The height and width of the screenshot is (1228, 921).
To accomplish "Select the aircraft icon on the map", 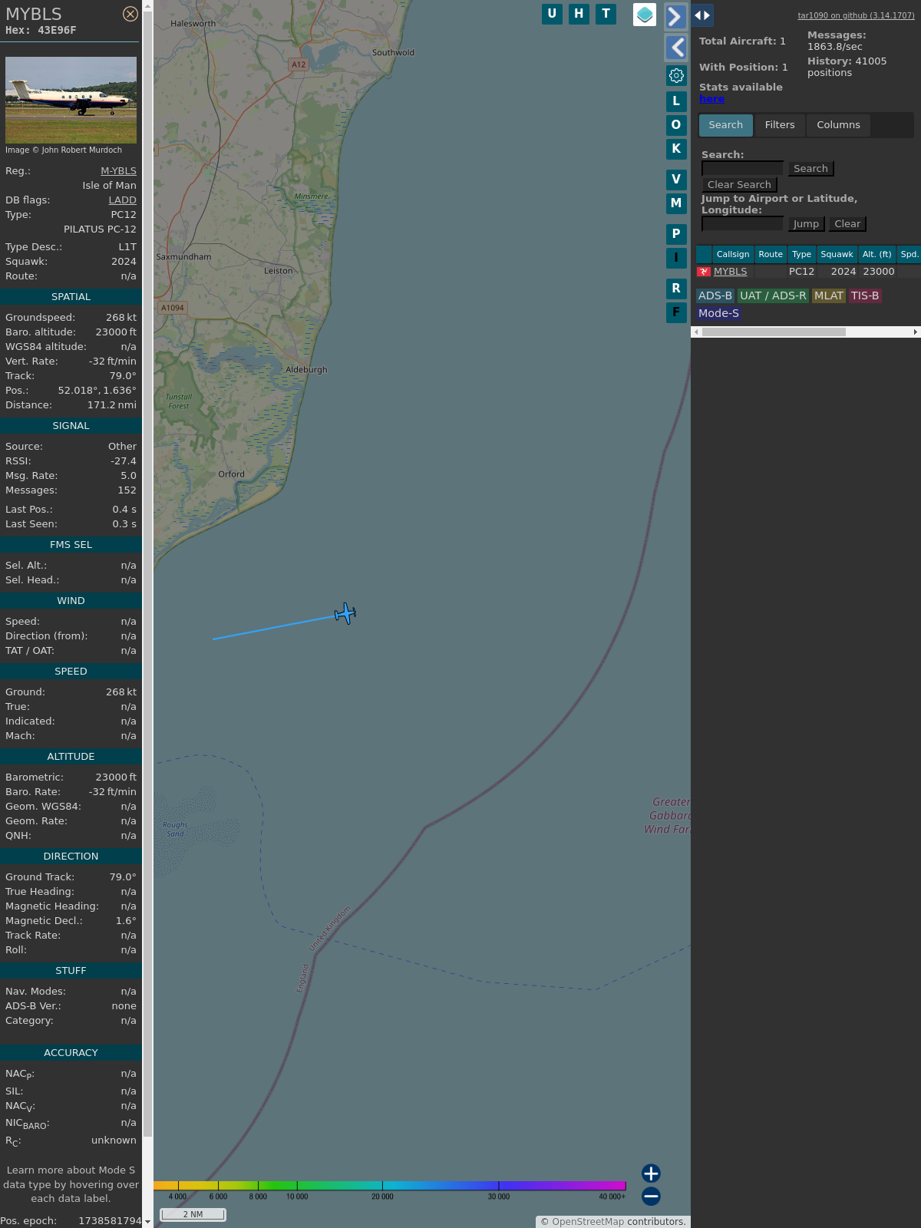I will pyautogui.click(x=345, y=613).
